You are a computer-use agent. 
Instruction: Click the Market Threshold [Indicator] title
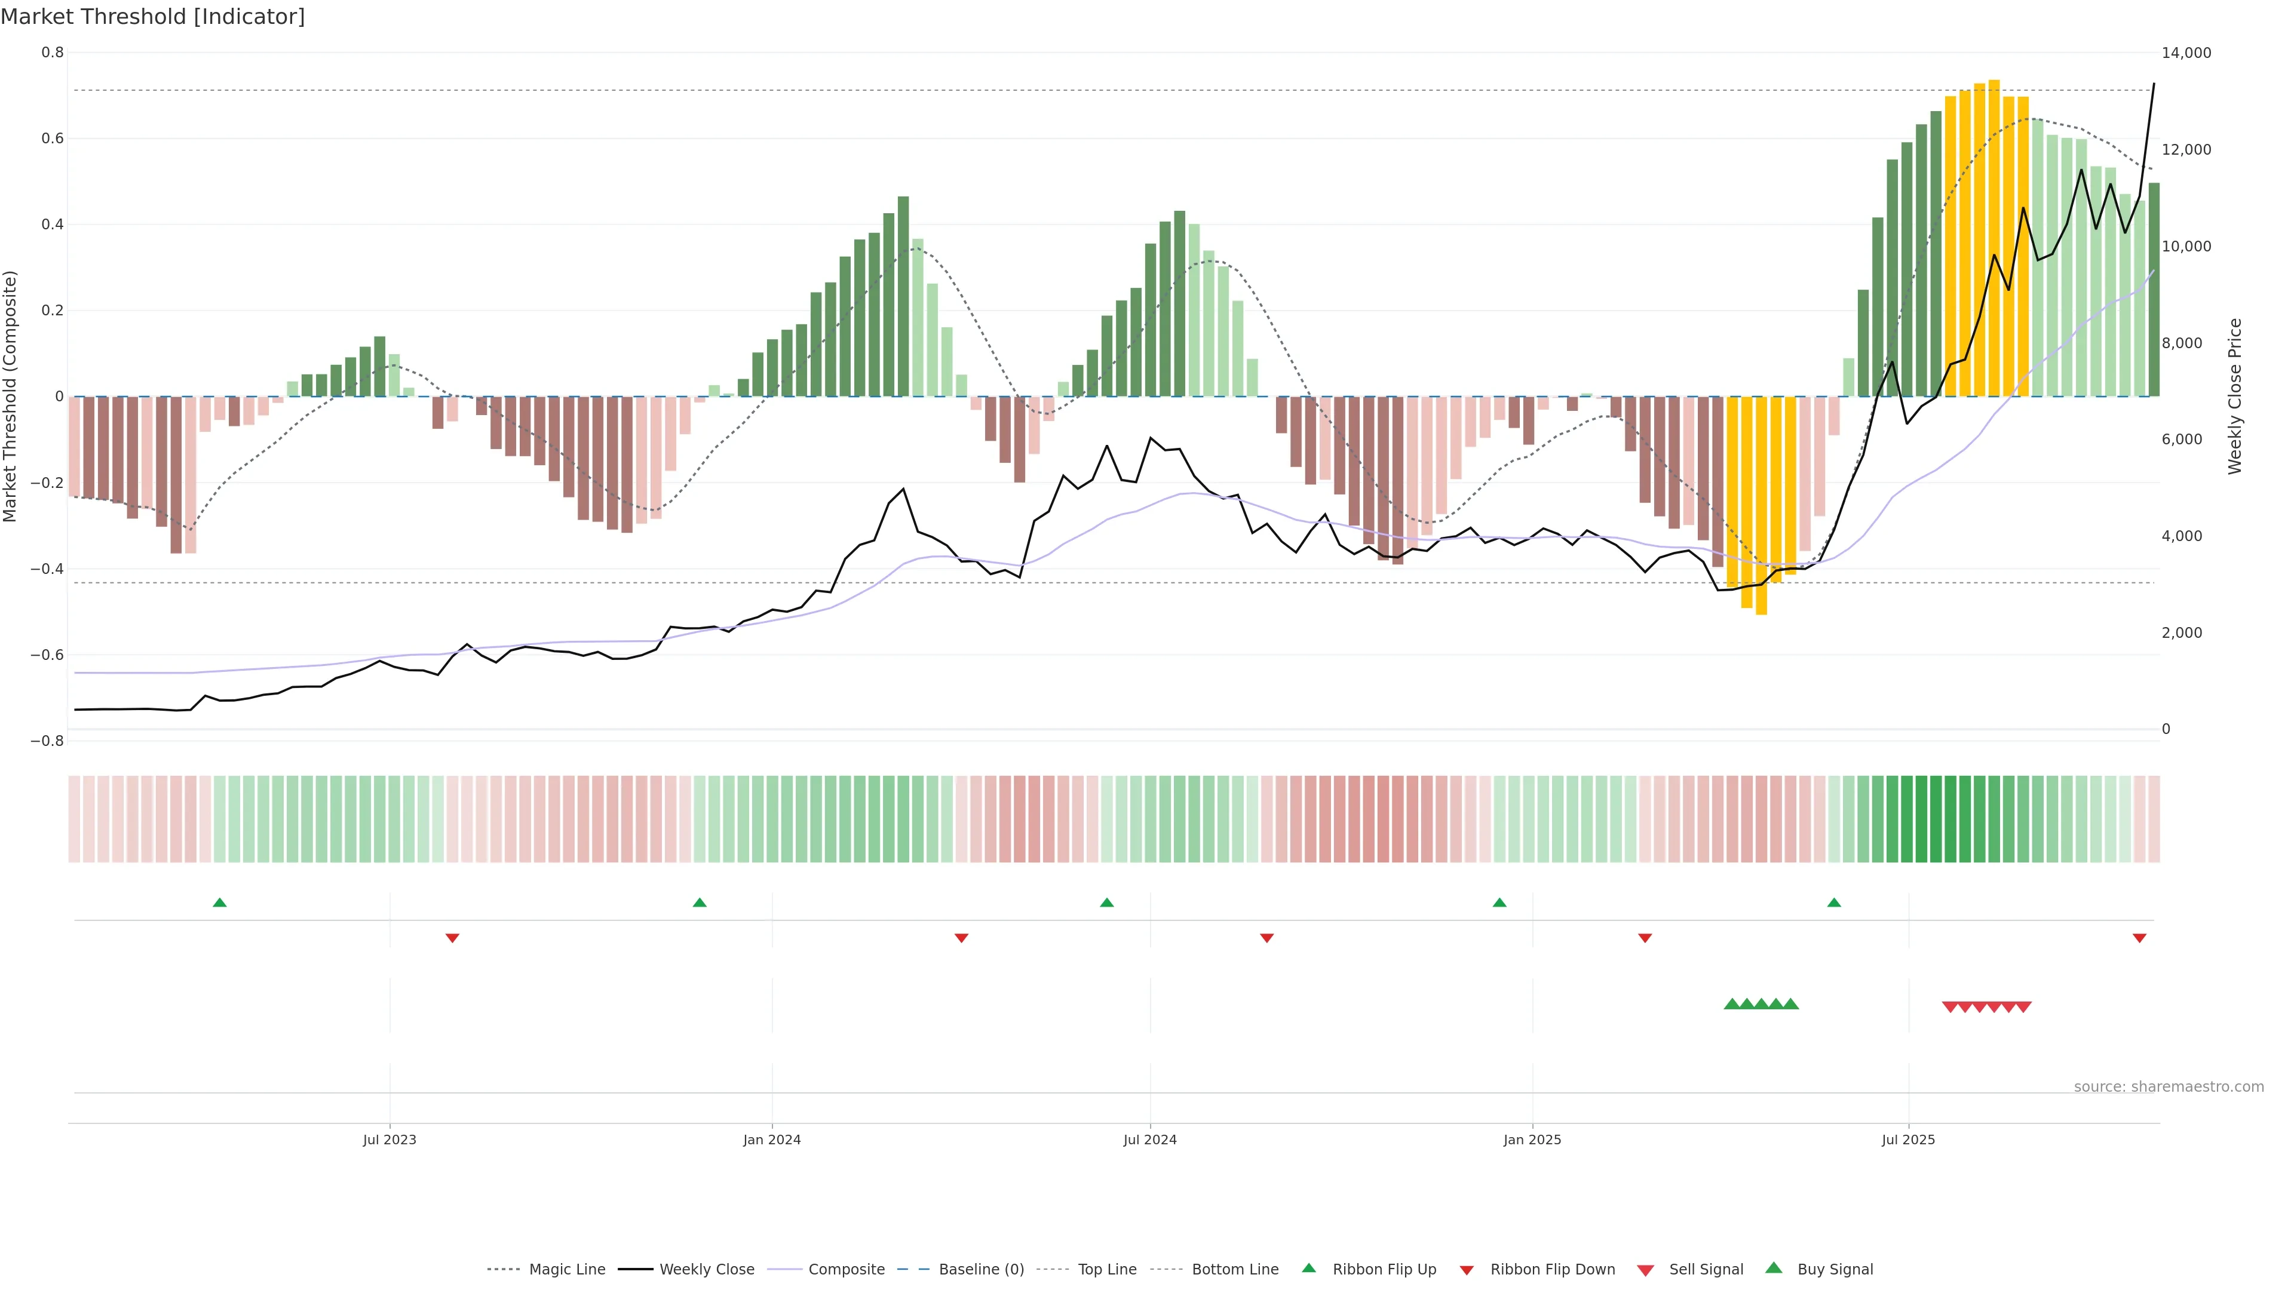152,17
